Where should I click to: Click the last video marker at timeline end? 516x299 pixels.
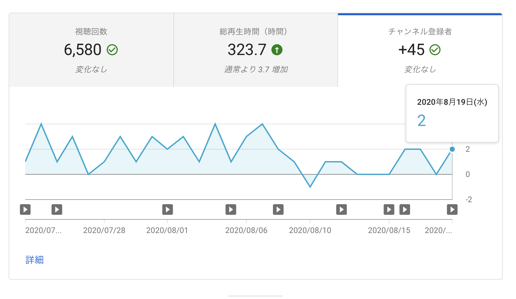point(452,209)
